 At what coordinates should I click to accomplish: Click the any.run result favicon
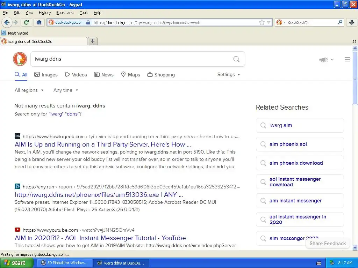(17, 186)
